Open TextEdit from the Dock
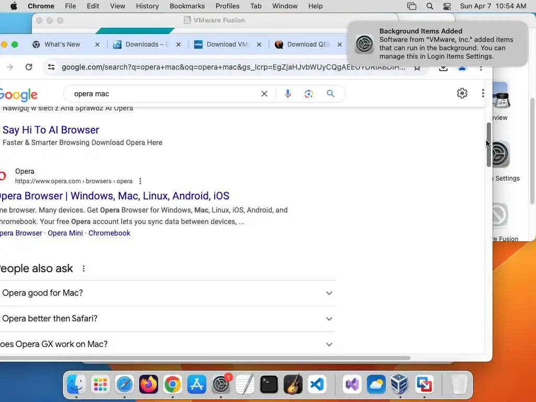Screen dimensions: 536x402 245,384
